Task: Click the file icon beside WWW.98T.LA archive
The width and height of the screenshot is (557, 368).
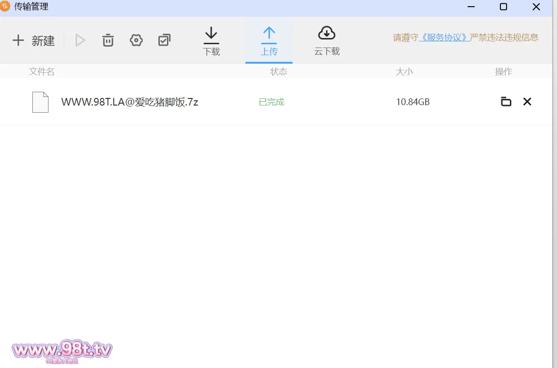Action: point(40,102)
